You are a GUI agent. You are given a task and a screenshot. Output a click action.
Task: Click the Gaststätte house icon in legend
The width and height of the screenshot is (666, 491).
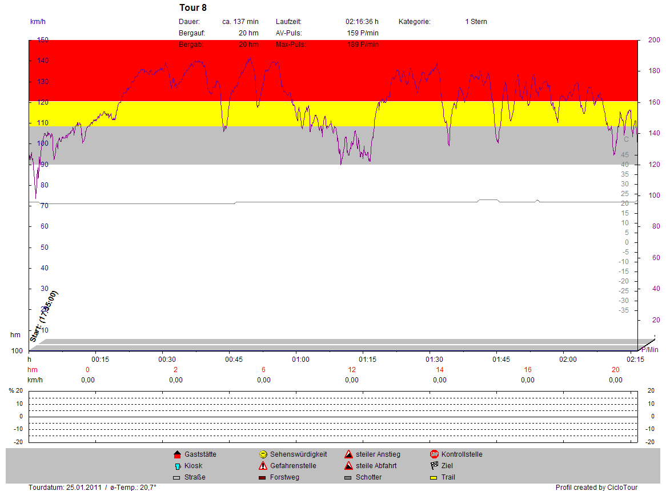coord(177,454)
